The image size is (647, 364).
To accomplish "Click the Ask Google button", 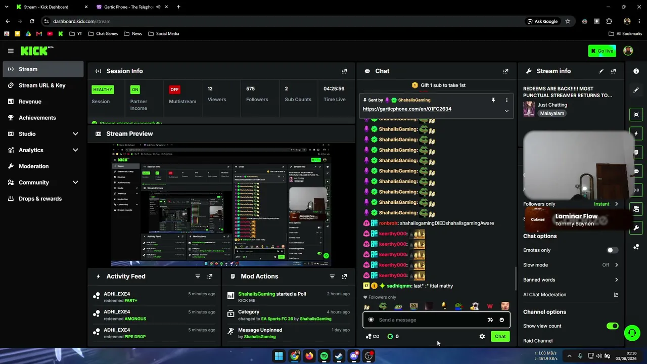I will pos(542,21).
